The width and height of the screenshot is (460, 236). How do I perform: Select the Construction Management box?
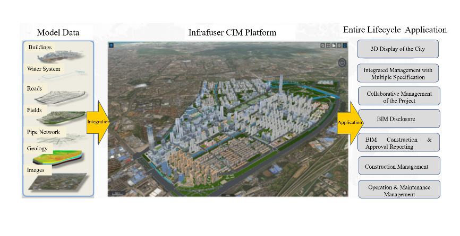[399, 166]
